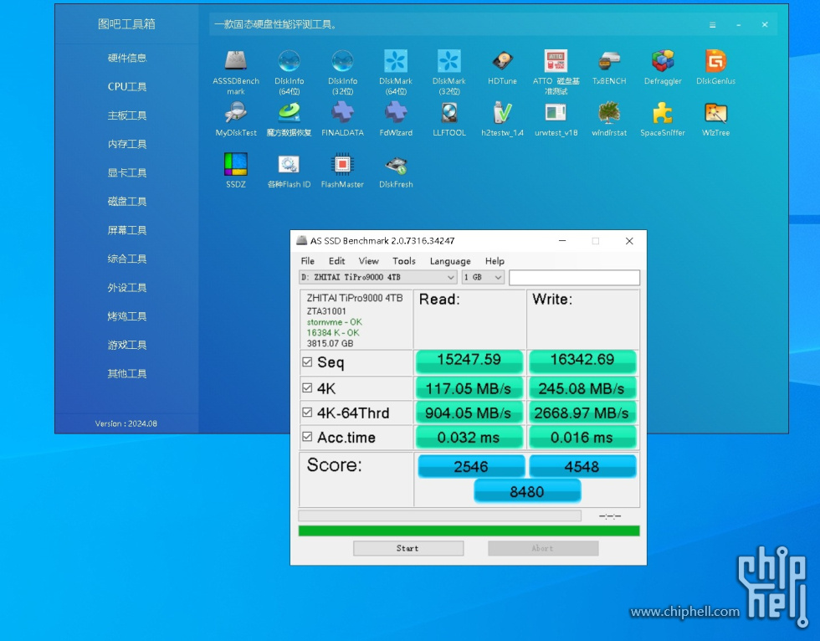Click the Start benchmark button
820x641 pixels.
click(x=408, y=548)
